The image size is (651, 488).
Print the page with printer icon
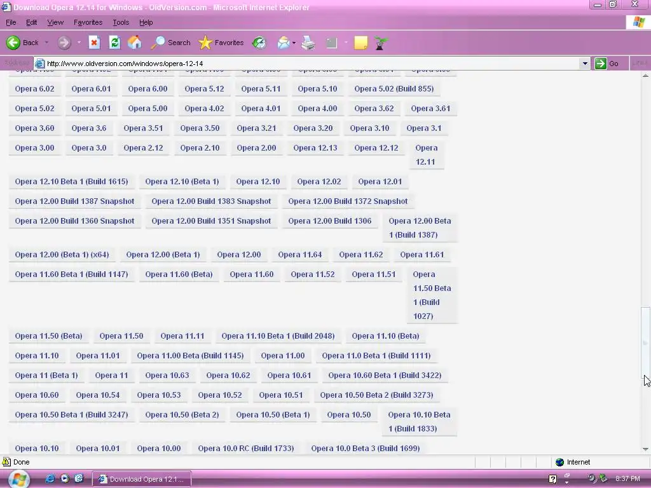[308, 43]
